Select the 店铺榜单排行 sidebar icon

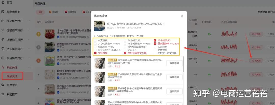pyautogui.click(x=3, y=30)
